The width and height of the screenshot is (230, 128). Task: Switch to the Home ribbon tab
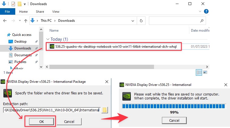23,12
